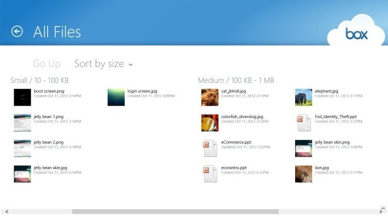388x218 pixels.
Task: Click the Medium / 100 KB - 1 MB header
Action: (x=236, y=81)
